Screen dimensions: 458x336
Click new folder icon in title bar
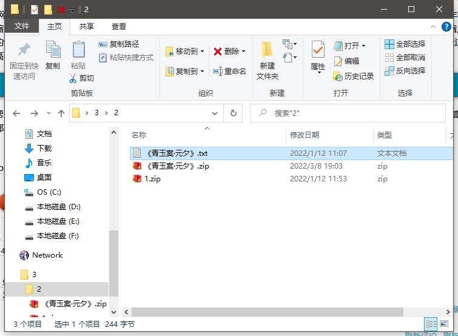pos(48,10)
